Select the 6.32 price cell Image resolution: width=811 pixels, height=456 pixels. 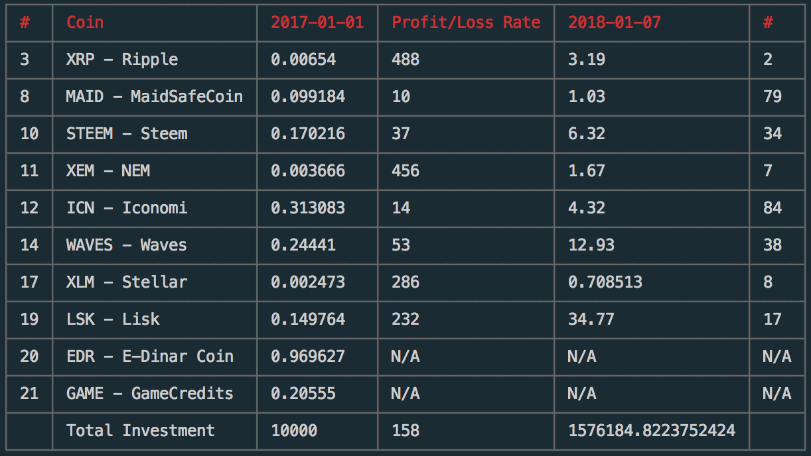point(587,134)
